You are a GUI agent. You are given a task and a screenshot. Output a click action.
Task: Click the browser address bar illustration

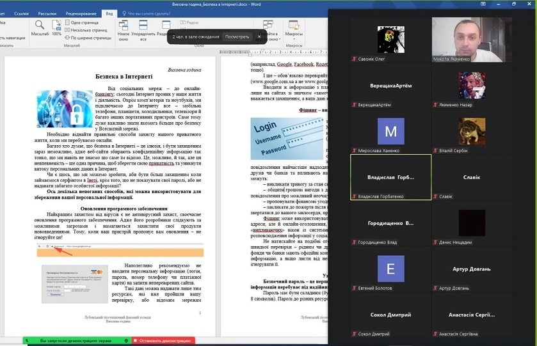click(120, 250)
